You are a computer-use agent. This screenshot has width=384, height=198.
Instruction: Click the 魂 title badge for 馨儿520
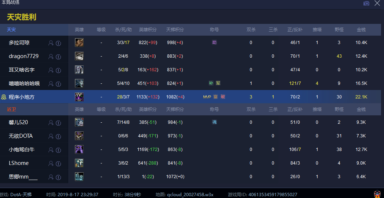tap(214, 122)
